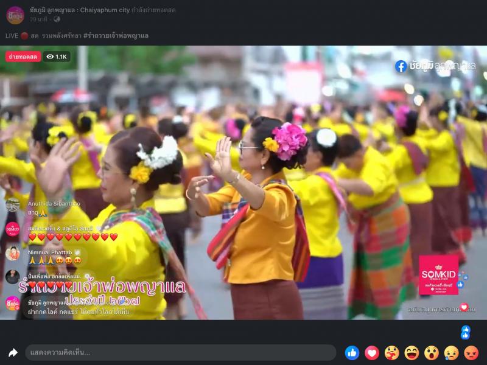This screenshot has width=487, height=365.
Task: Share the live video with arrow icon
Action: point(13,353)
